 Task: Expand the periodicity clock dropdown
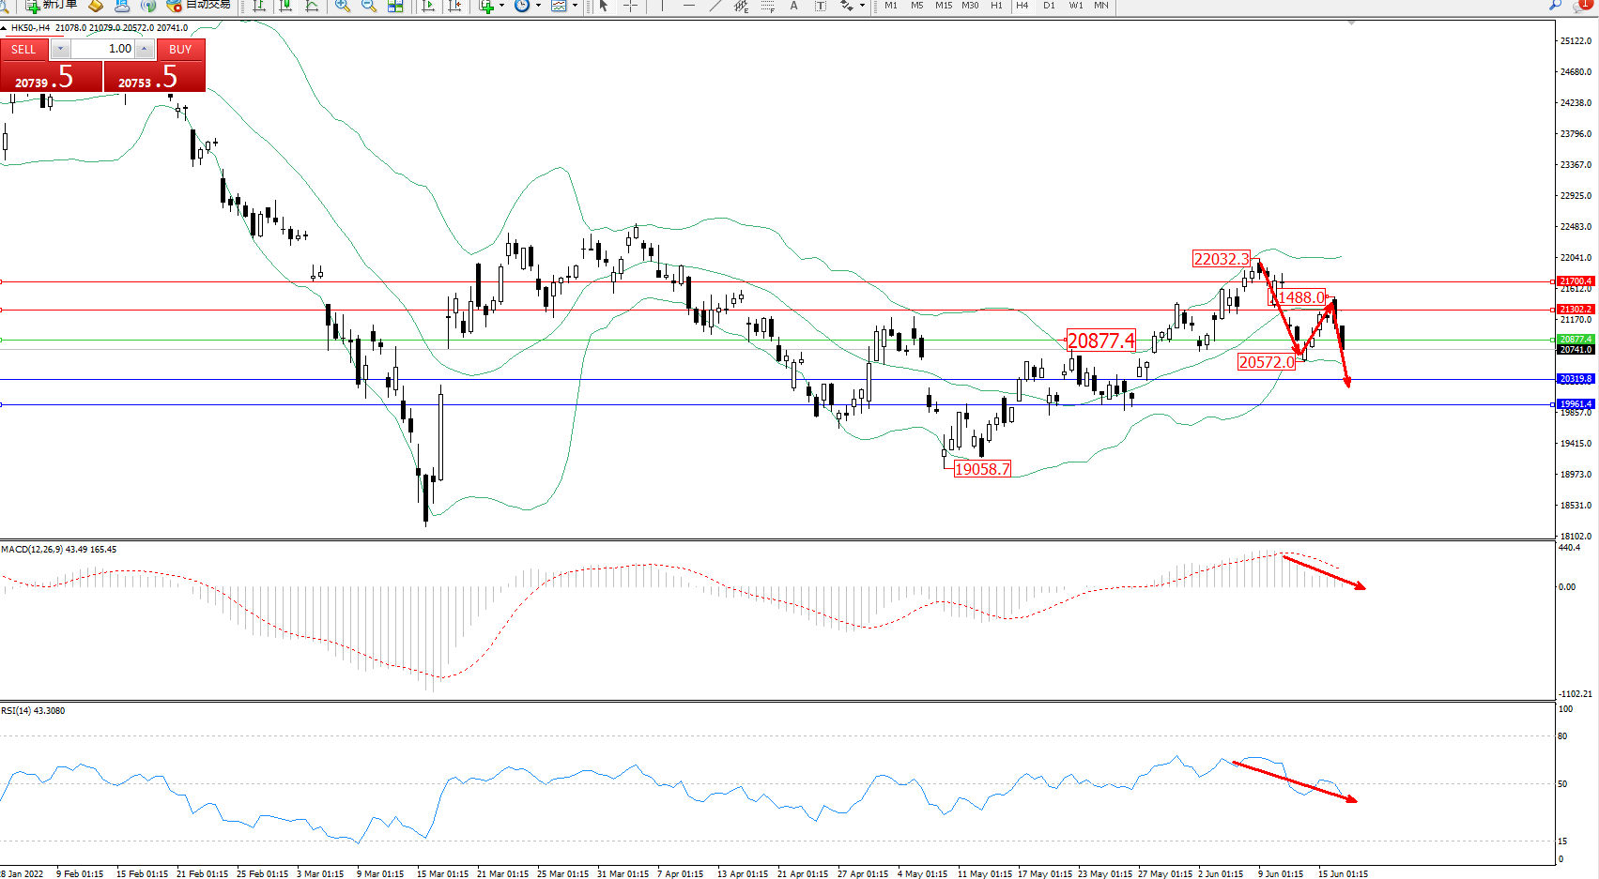coord(538,6)
